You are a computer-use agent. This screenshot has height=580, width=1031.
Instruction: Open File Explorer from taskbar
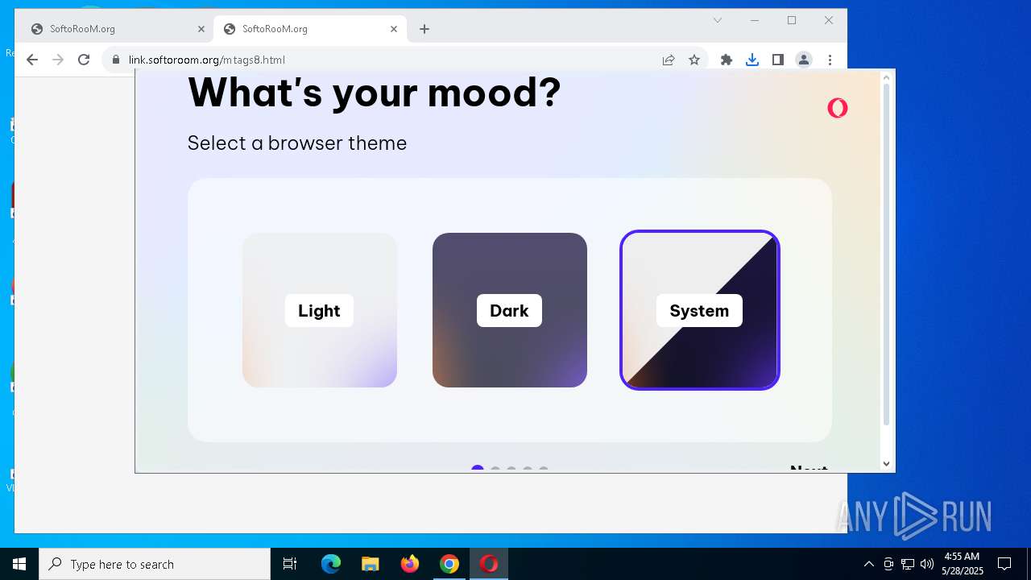click(371, 564)
